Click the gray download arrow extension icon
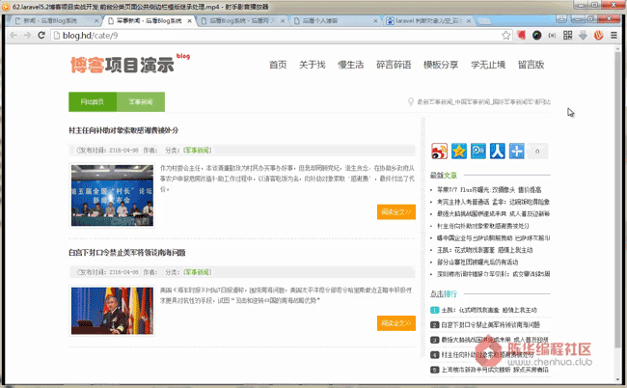This screenshot has width=627, height=388. (x=583, y=35)
